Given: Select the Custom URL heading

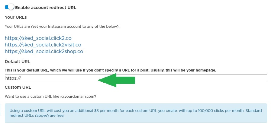Looking at the screenshot, I should pyautogui.click(x=18, y=87).
